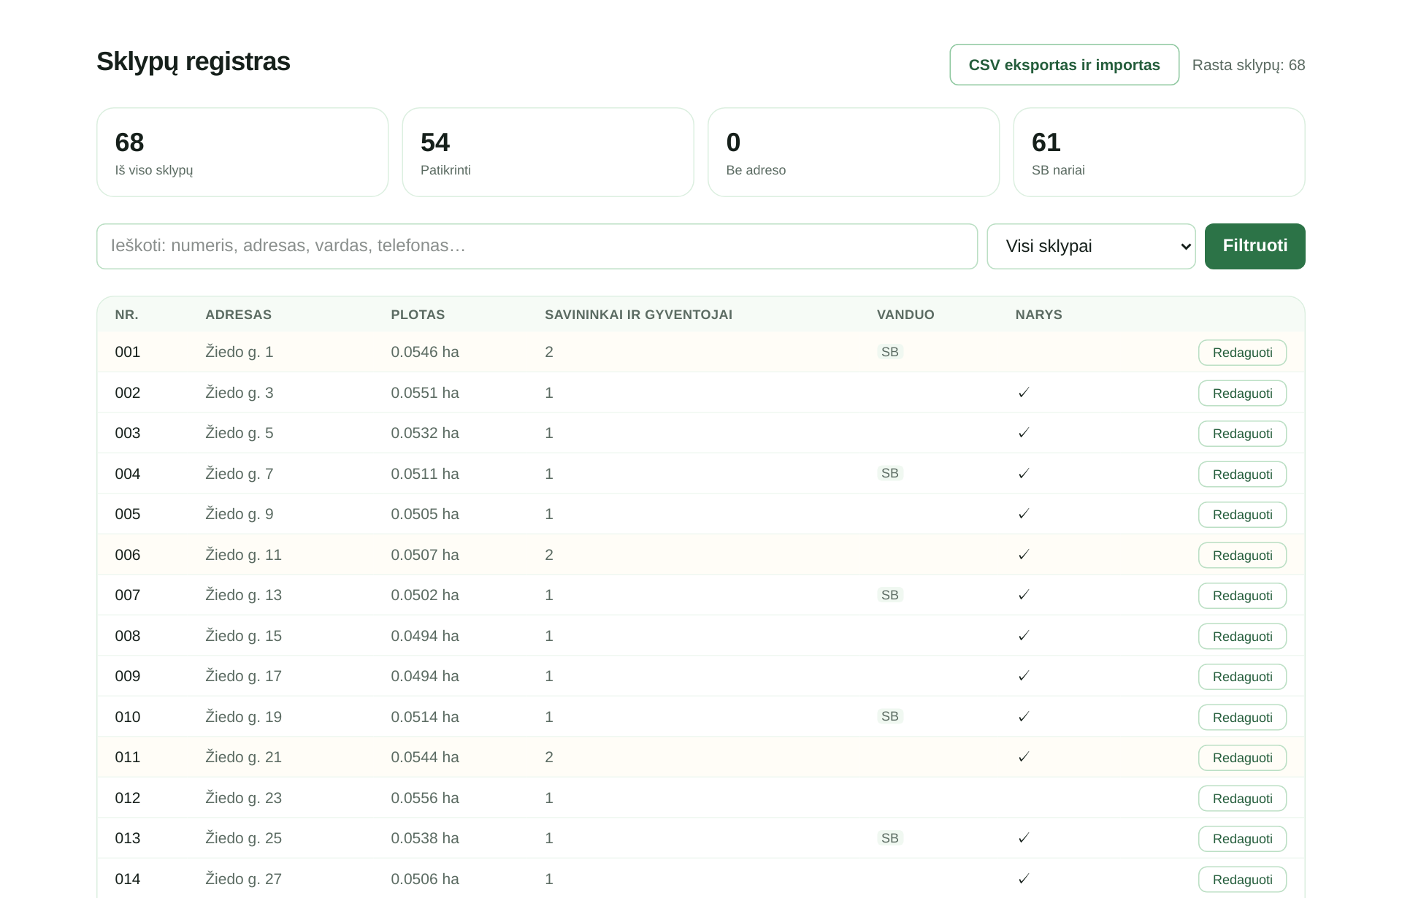Click the Adresas column header
Image resolution: width=1402 pixels, height=898 pixels.
(238, 315)
